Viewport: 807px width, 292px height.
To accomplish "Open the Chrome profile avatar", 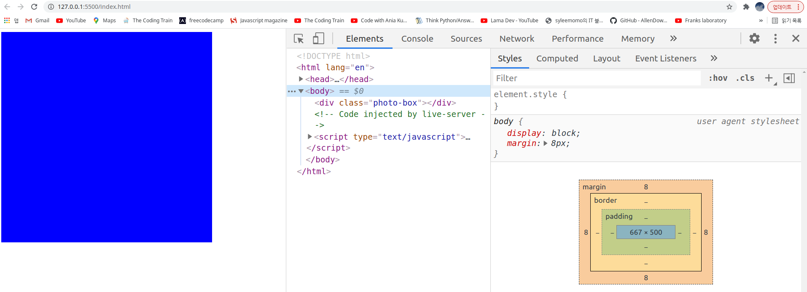I will (x=760, y=7).
